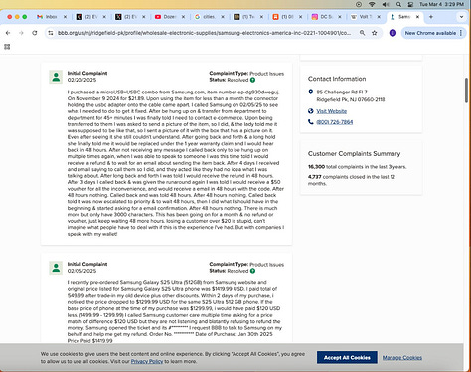471x372 pixels.
Task: Expand the tab search dropdown arrow
Action: click(x=461, y=17)
